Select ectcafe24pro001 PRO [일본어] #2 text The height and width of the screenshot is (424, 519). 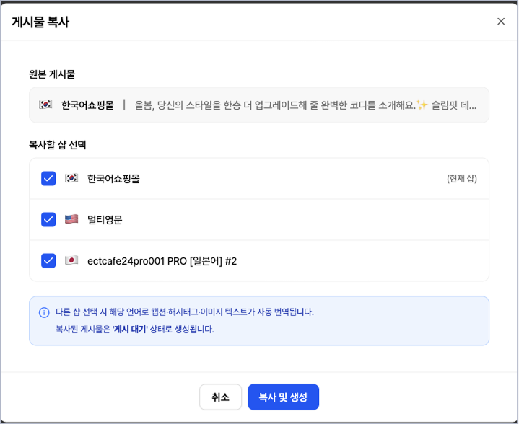[x=162, y=261]
